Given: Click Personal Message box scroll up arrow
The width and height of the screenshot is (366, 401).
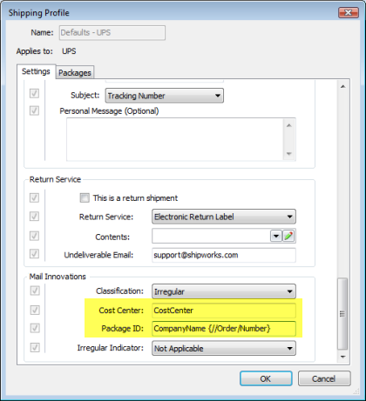Looking at the screenshot, I should (x=289, y=125).
